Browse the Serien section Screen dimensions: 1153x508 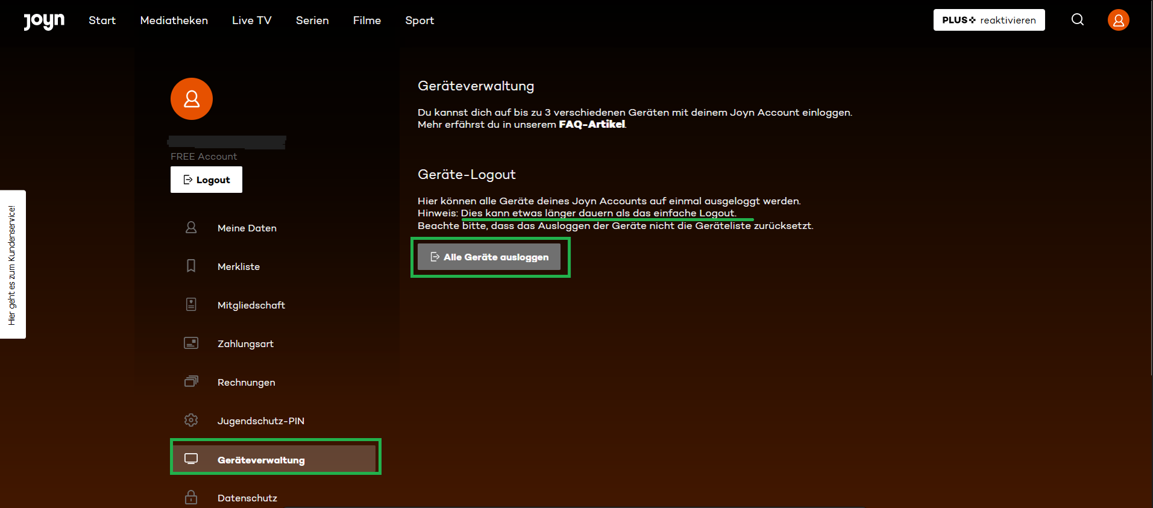(312, 20)
